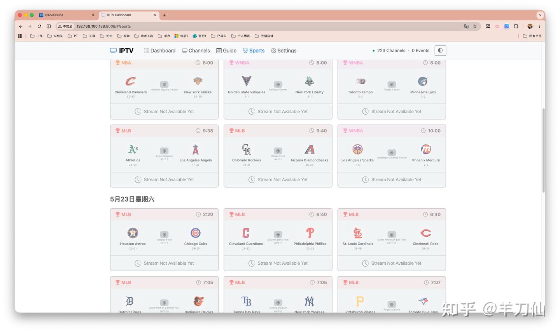Click the Chicago Cubs logo
This screenshot has width=560, height=332.
click(x=196, y=233)
